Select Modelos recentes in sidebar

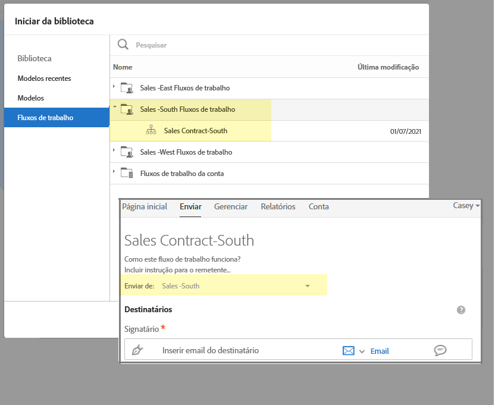pos(45,79)
